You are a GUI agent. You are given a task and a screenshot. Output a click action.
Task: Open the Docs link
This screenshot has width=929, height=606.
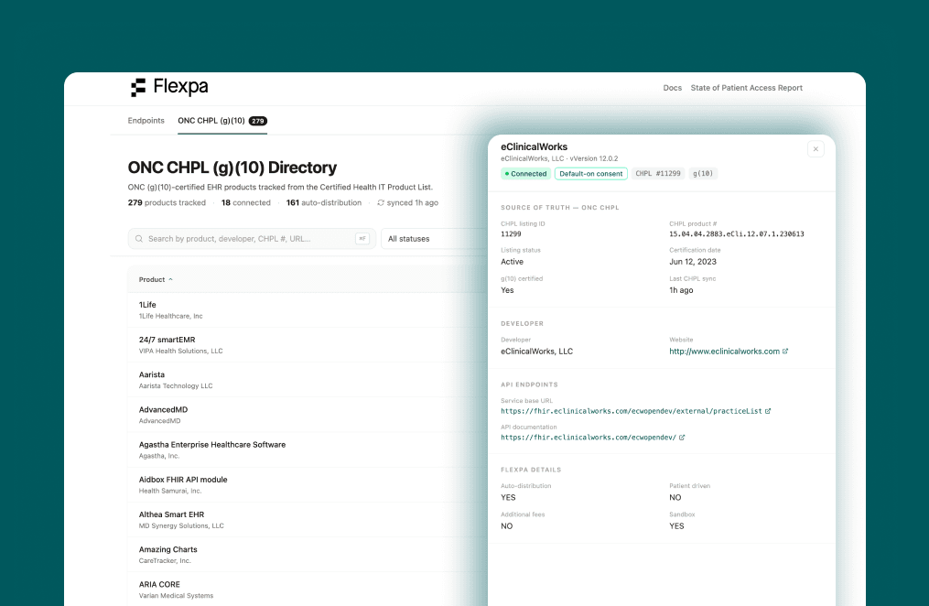[x=672, y=88]
